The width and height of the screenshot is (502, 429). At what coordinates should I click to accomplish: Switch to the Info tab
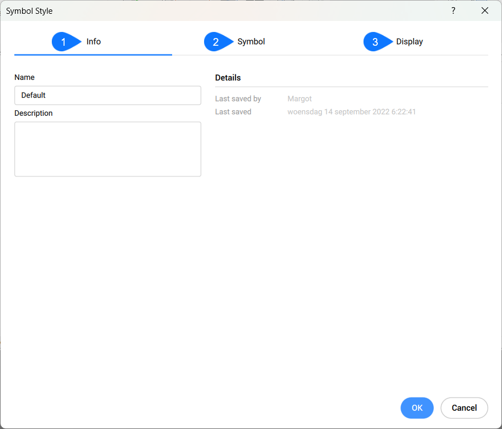pyautogui.click(x=94, y=42)
